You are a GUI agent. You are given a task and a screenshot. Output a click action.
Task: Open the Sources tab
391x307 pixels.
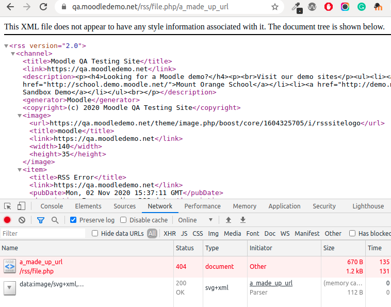(x=125, y=206)
